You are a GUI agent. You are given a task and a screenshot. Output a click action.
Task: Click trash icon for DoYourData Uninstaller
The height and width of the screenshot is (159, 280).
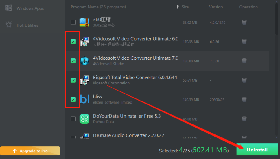(244, 119)
